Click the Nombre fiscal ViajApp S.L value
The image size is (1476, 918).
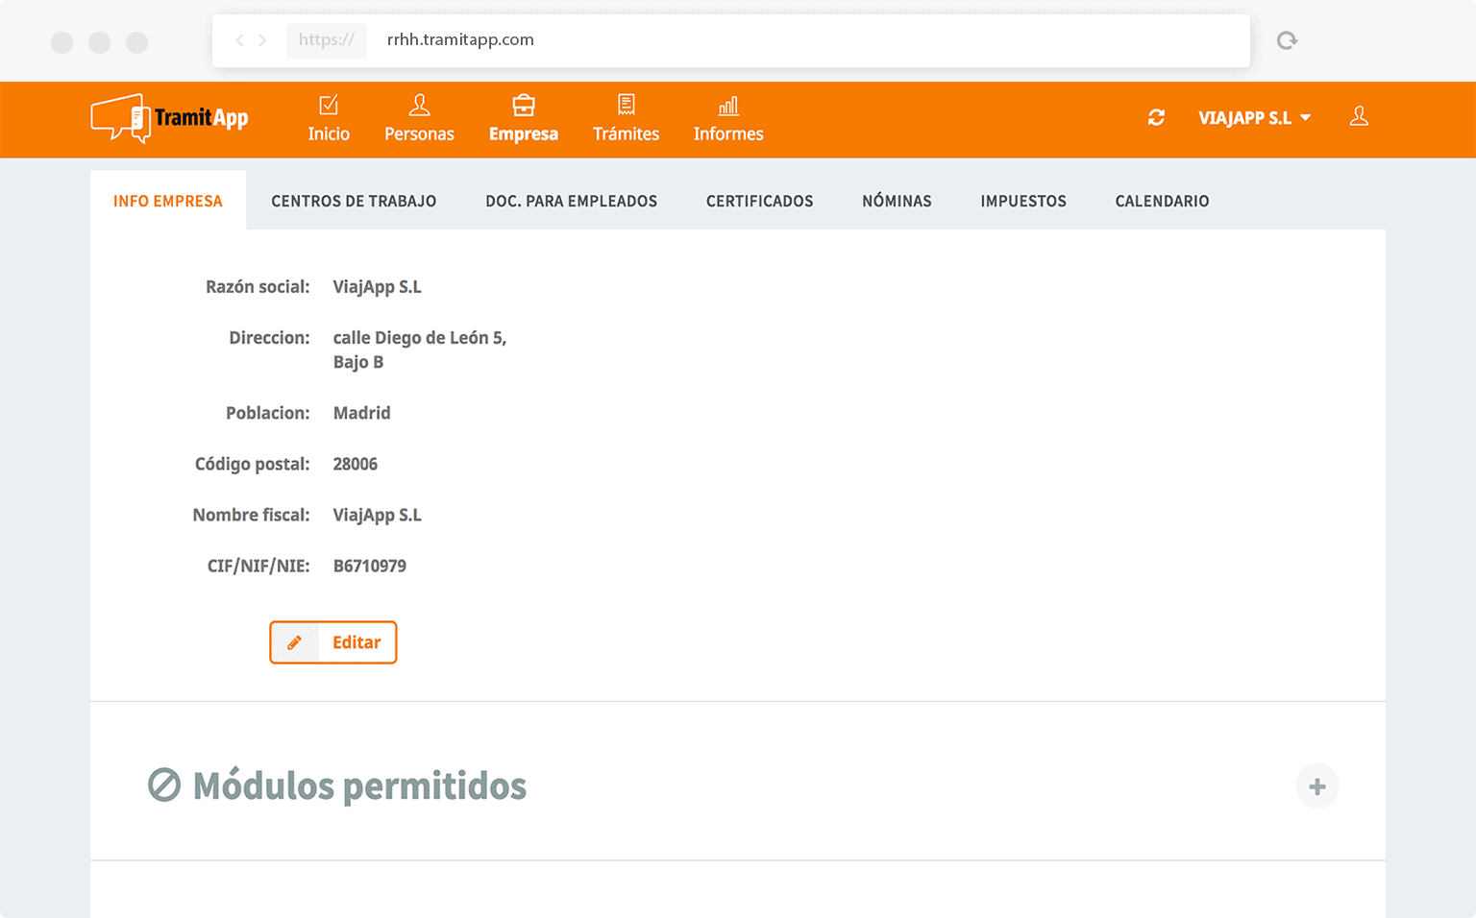coord(377,515)
